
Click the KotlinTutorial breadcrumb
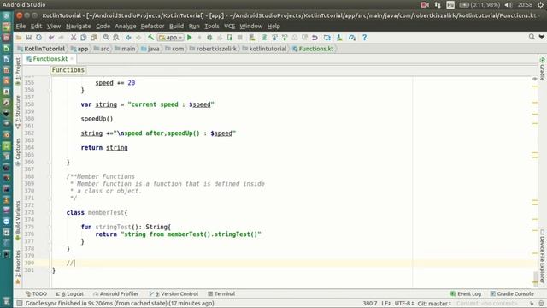coord(41,49)
